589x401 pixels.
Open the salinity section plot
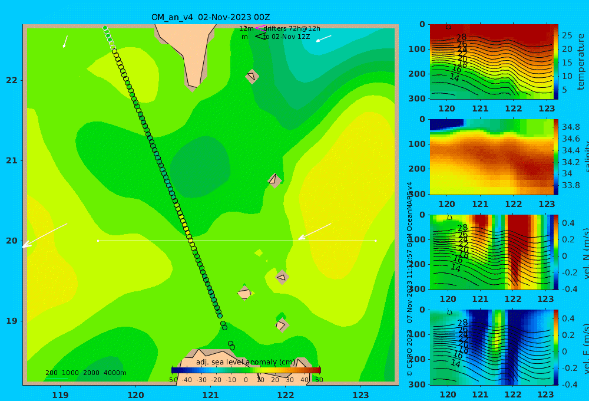click(x=491, y=157)
